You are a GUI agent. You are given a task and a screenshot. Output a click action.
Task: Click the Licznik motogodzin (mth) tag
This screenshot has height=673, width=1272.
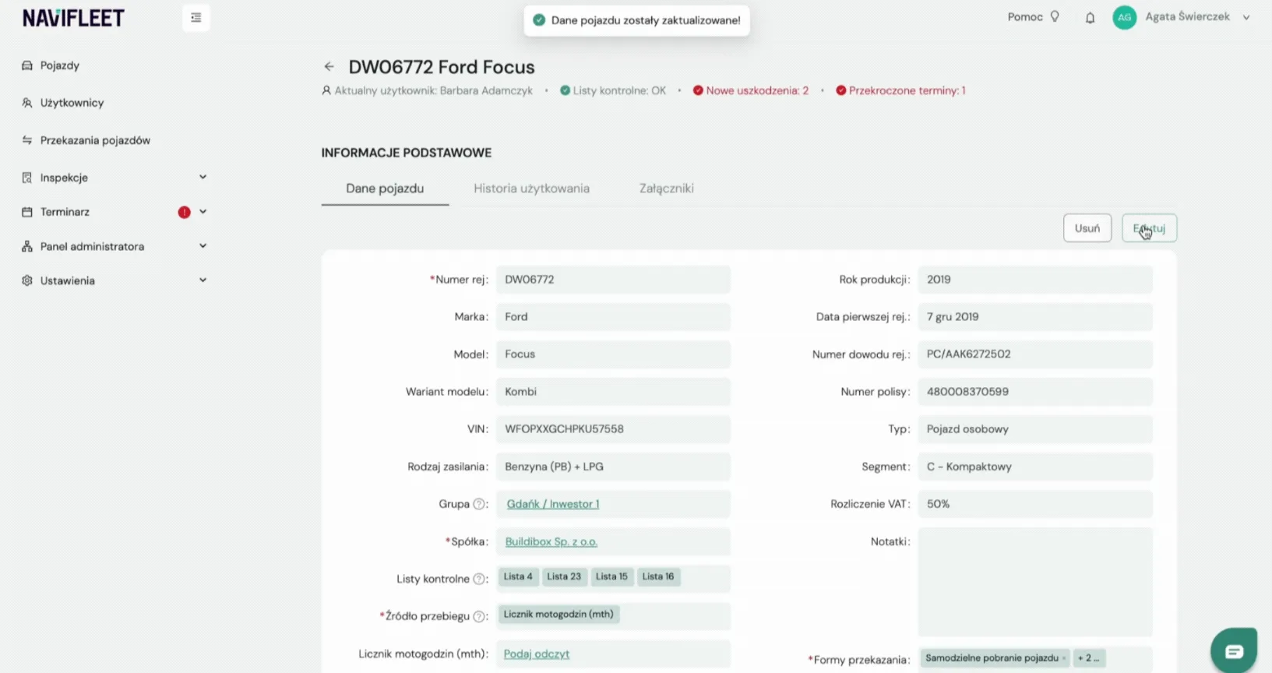[x=558, y=615]
